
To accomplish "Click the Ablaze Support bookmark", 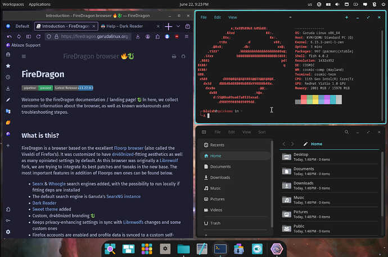I will [x=23, y=45].
